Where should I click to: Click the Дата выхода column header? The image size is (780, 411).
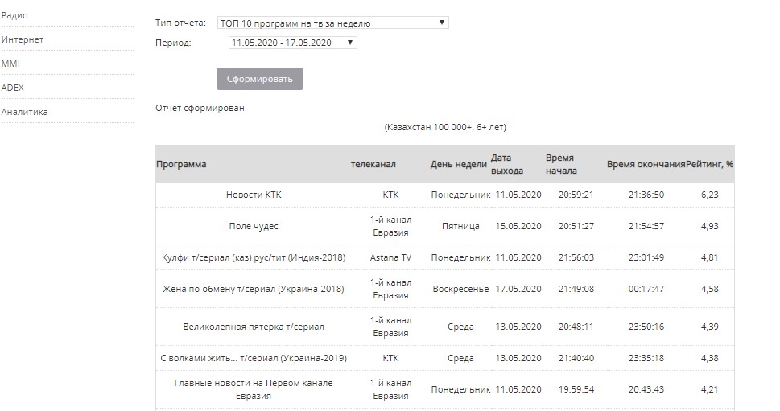(507, 164)
